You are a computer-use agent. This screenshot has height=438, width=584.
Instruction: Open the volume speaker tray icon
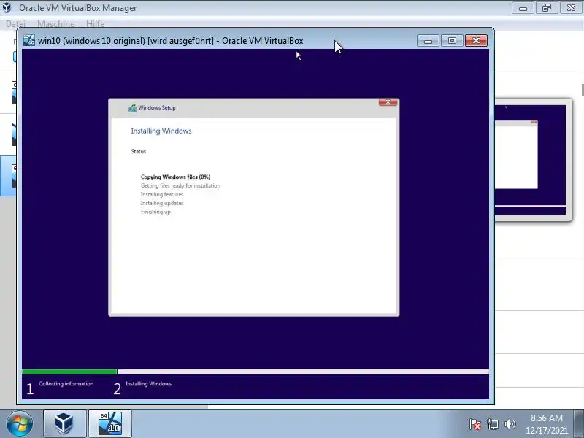click(510, 424)
